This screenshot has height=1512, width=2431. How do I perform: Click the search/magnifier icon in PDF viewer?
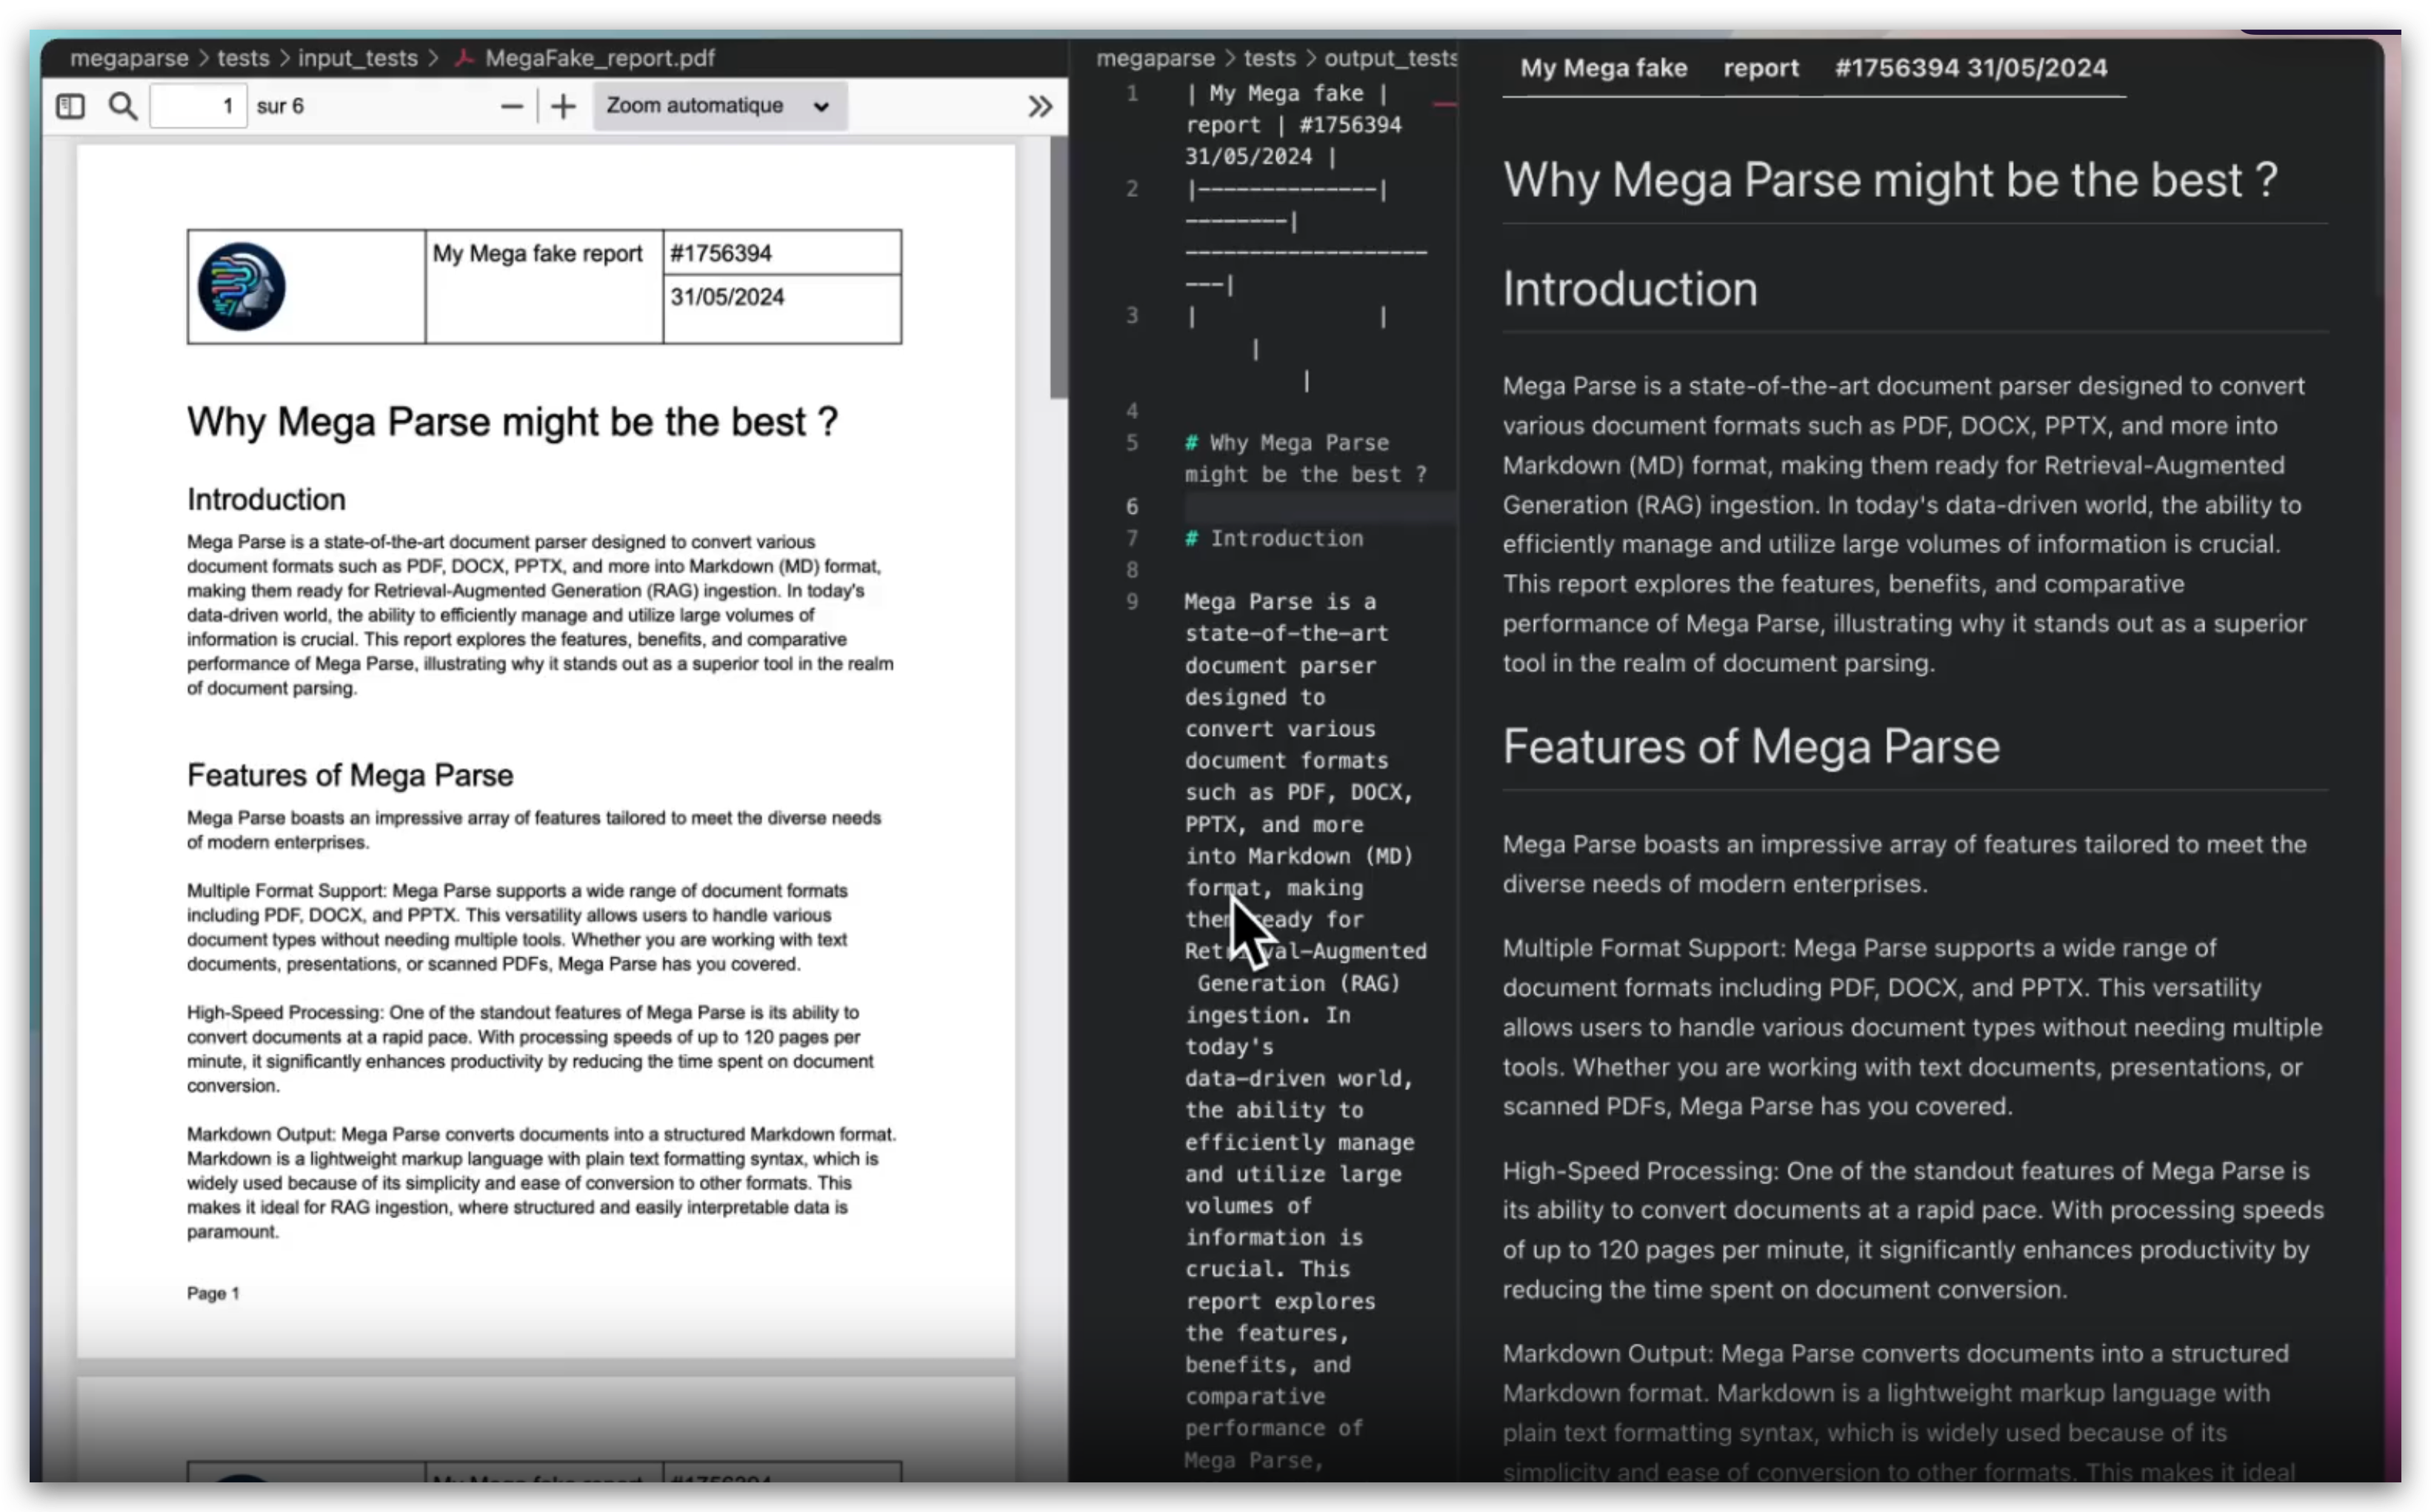pos(122,107)
